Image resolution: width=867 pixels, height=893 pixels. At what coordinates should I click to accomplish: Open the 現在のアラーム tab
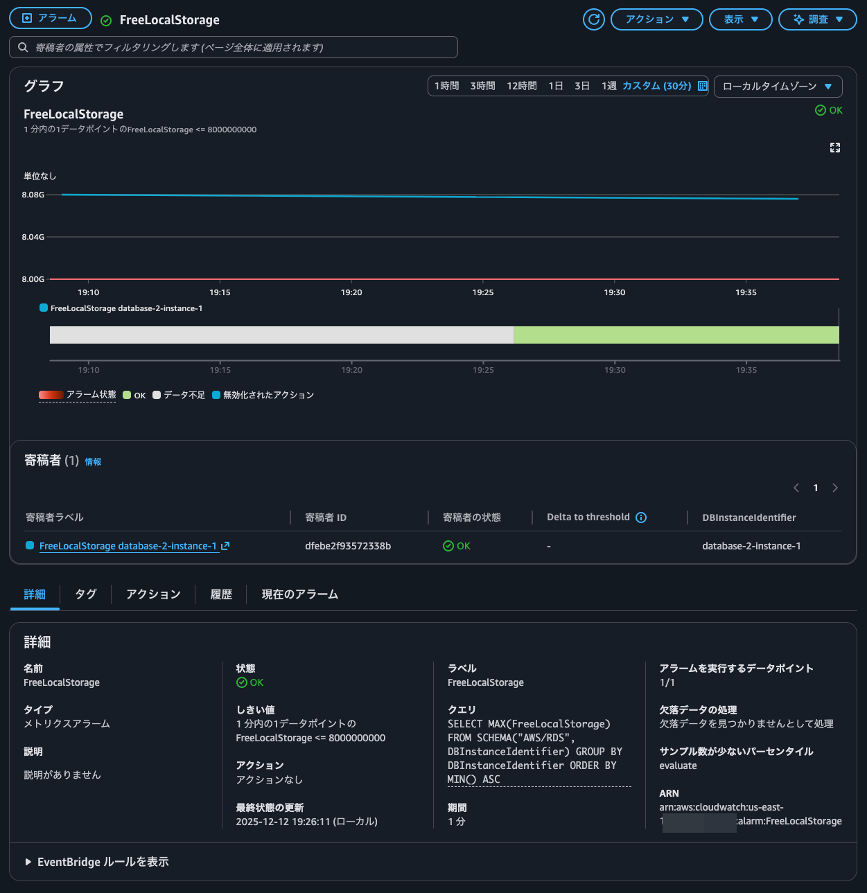[299, 594]
